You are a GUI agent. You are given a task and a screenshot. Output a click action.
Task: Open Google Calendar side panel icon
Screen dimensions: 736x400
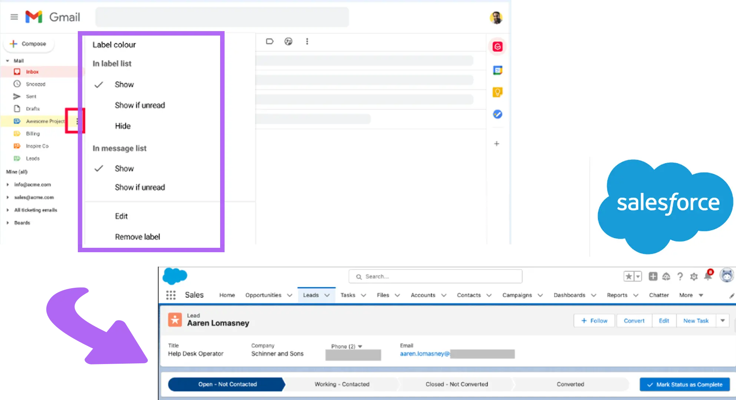[497, 70]
